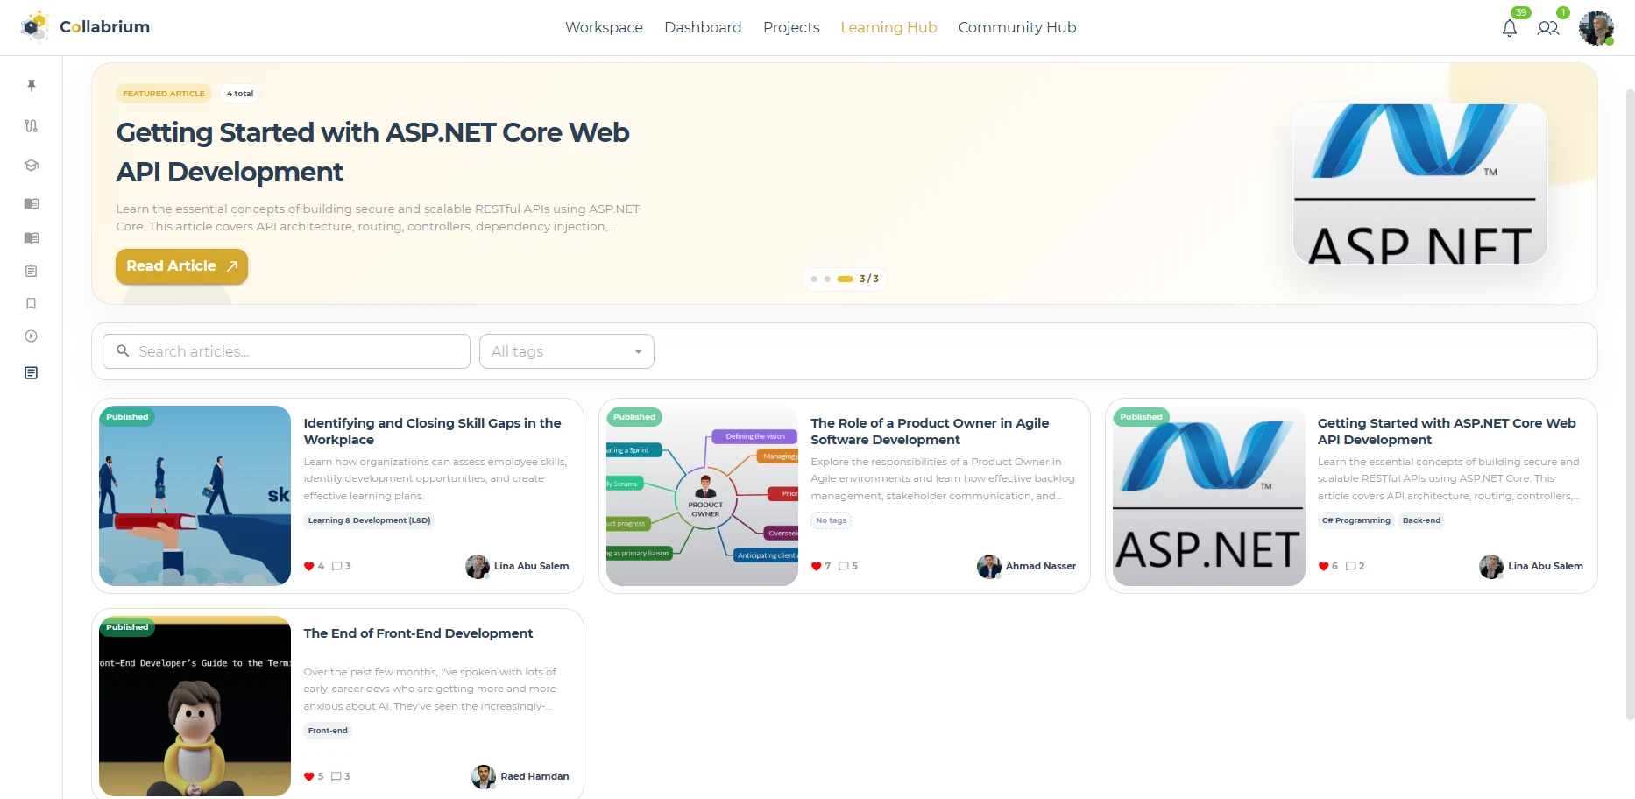Open notifications bell with 39 badge
The height and width of the screenshot is (799, 1635).
coord(1510,28)
